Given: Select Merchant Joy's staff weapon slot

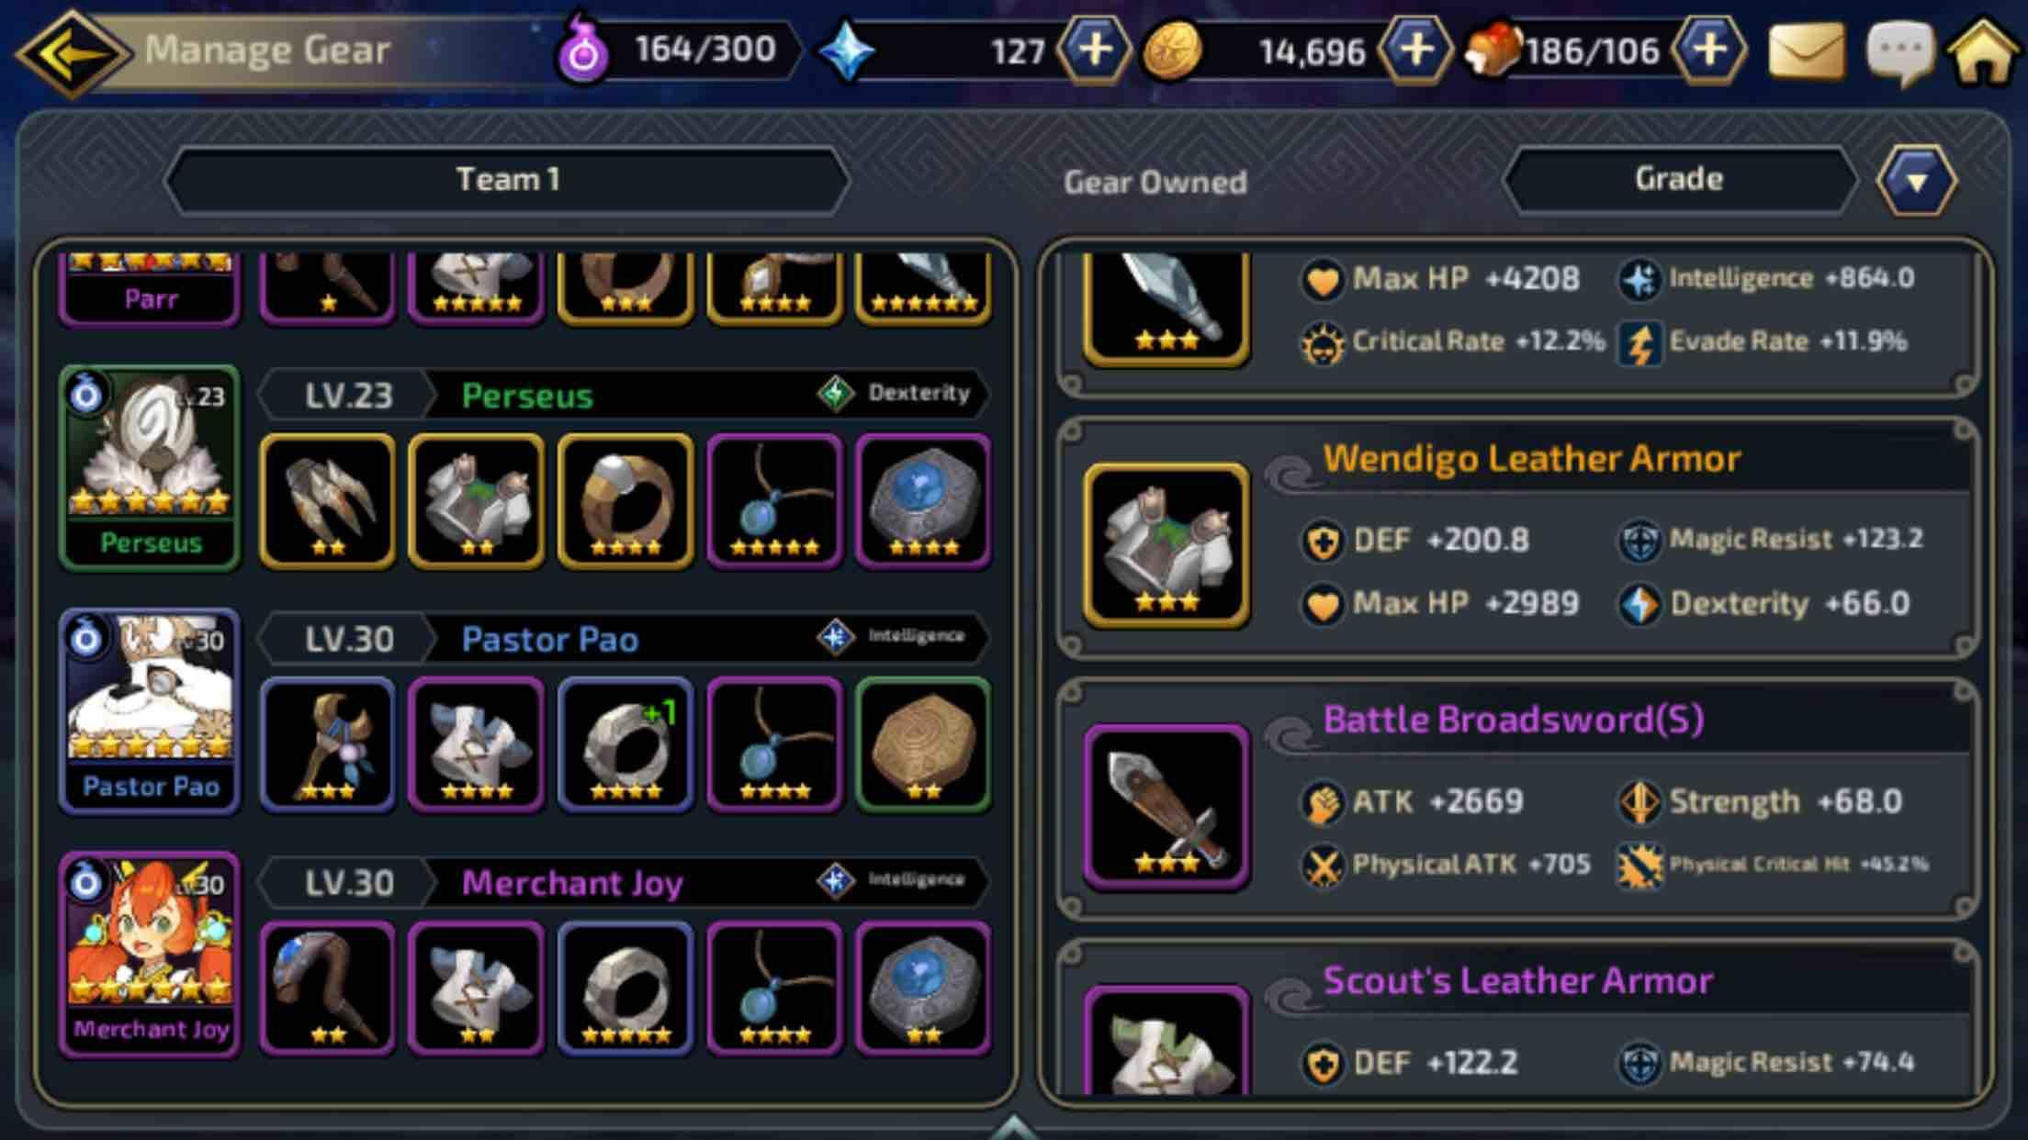Looking at the screenshot, I should [328, 988].
